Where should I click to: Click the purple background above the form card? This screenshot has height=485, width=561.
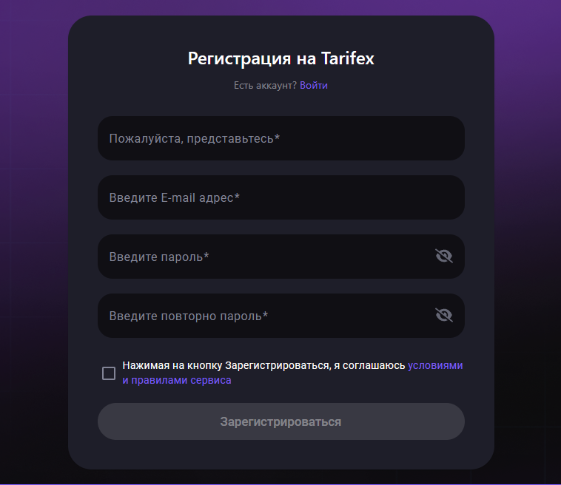tap(281, 7)
